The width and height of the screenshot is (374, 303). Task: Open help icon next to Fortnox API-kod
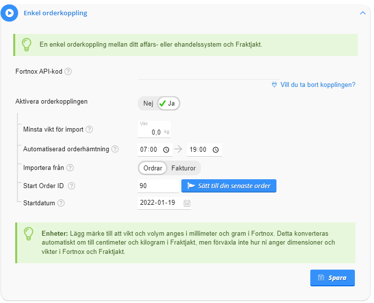pos(68,71)
